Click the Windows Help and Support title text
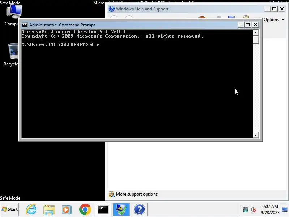289x217 pixels. click(142, 9)
